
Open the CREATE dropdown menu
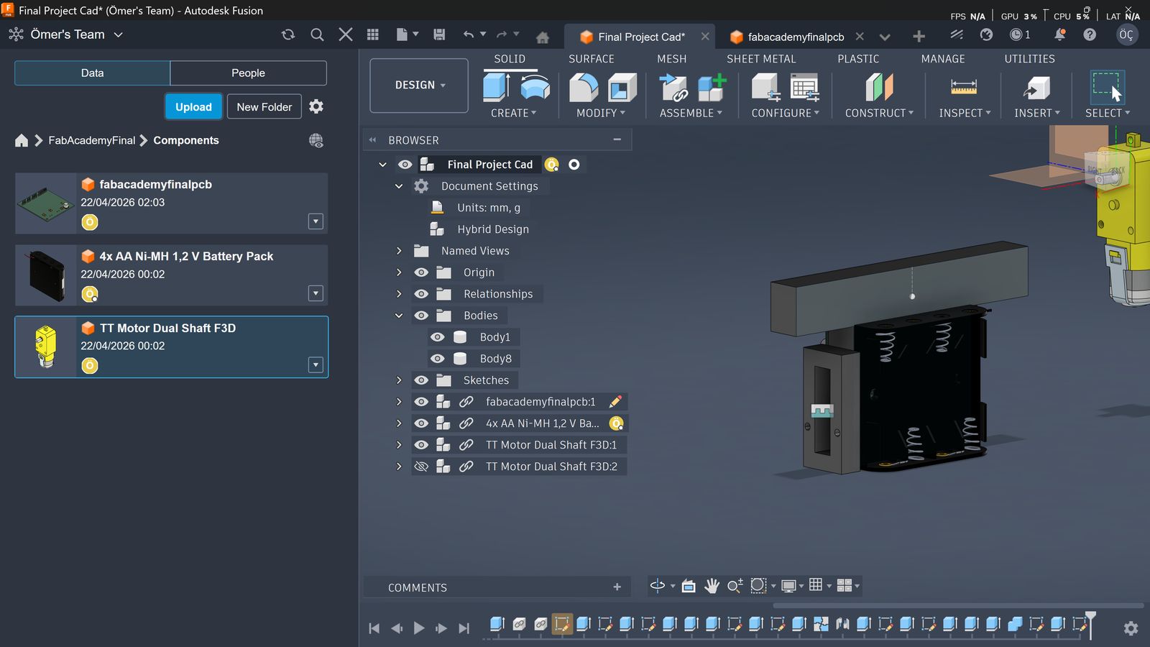(x=514, y=113)
